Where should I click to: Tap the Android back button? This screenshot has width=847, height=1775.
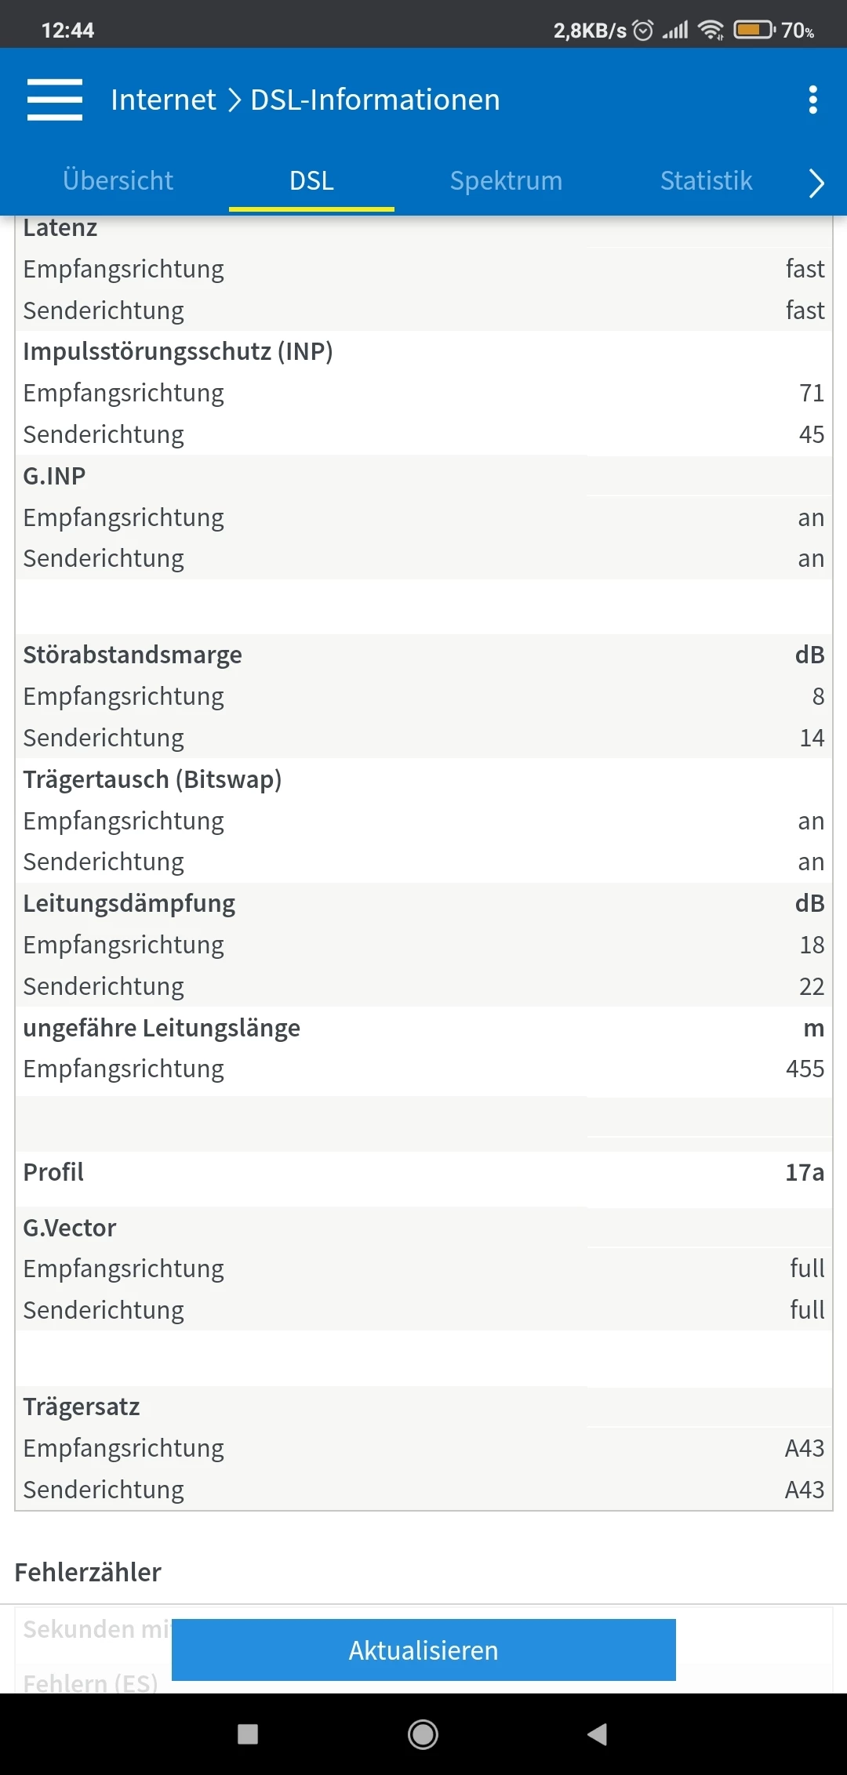[x=598, y=1733]
